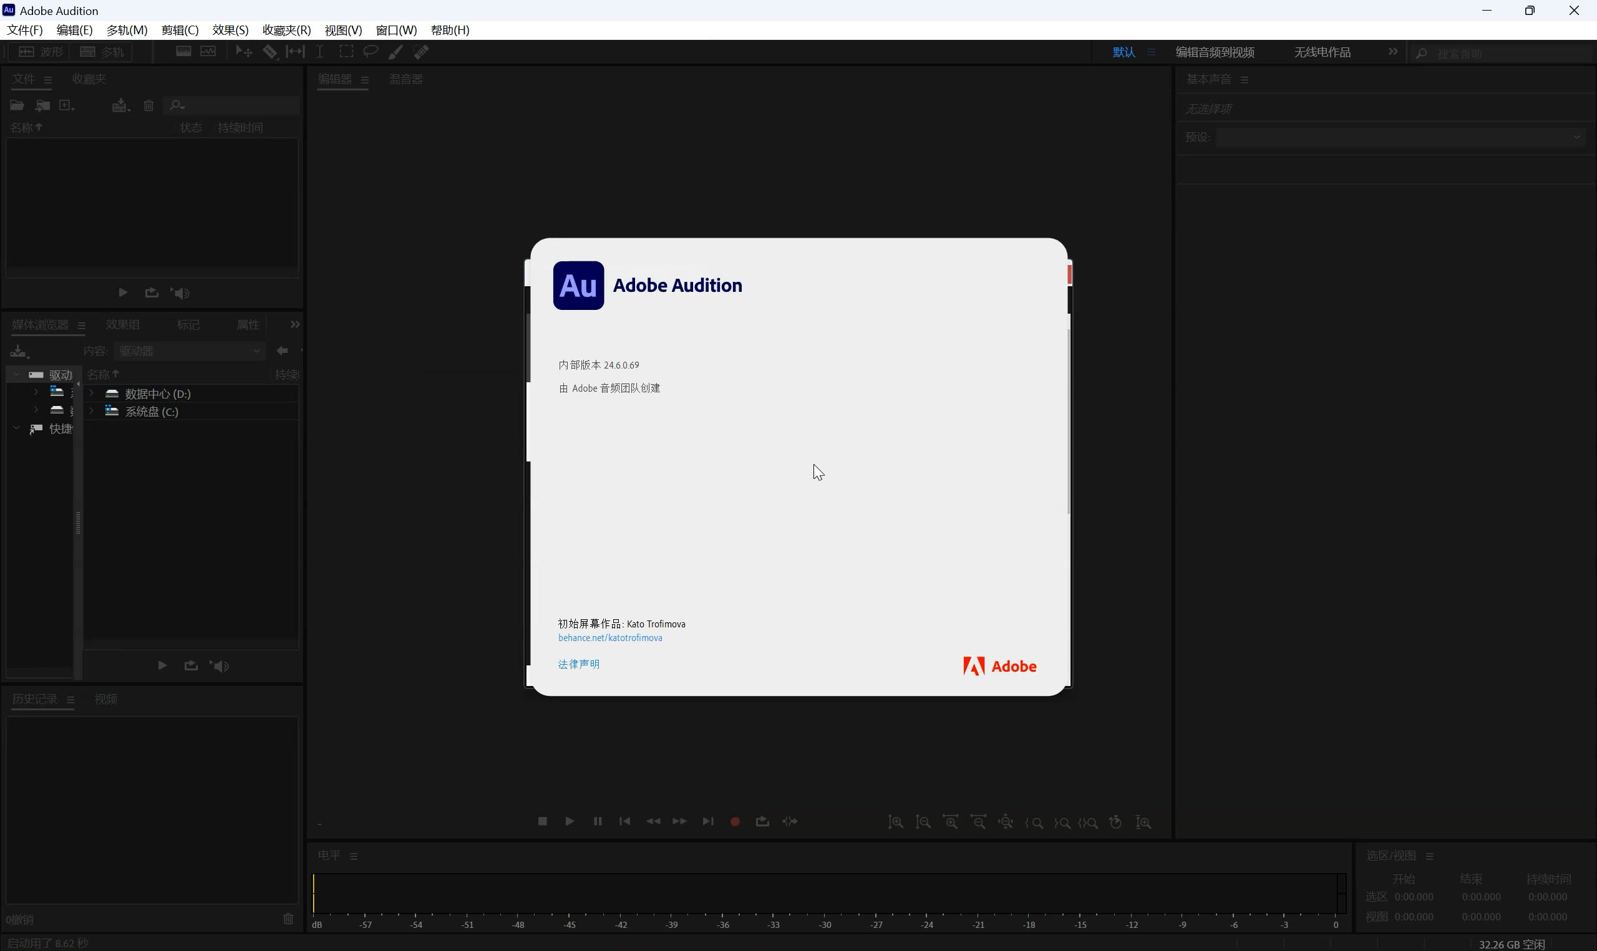Select the Lasso Selection tool
The width and height of the screenshot is (1597, 951).
pos(371,52)
